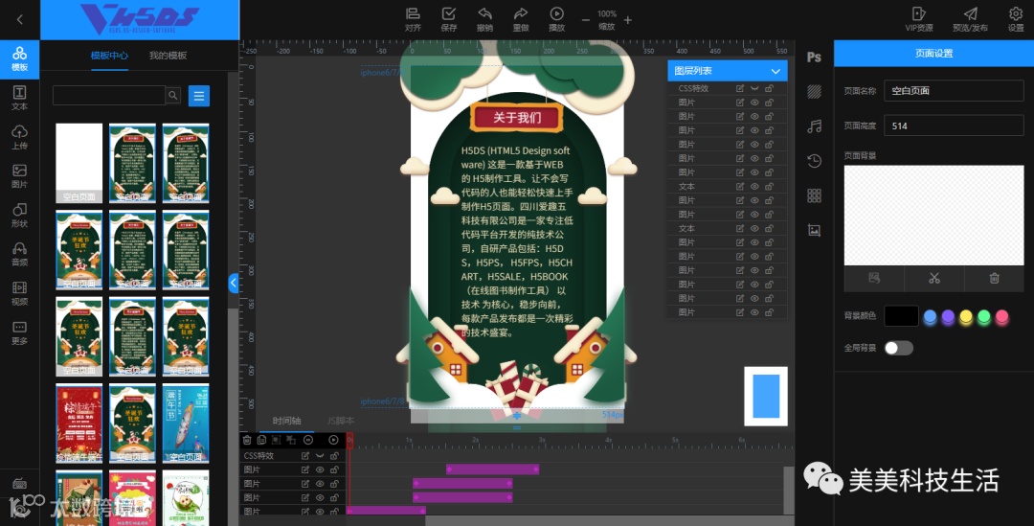The width and height of the screenshot is (1034, 526).
Task: Select 文本 text tool in sidebar
Action: click(x=20, y=99)
